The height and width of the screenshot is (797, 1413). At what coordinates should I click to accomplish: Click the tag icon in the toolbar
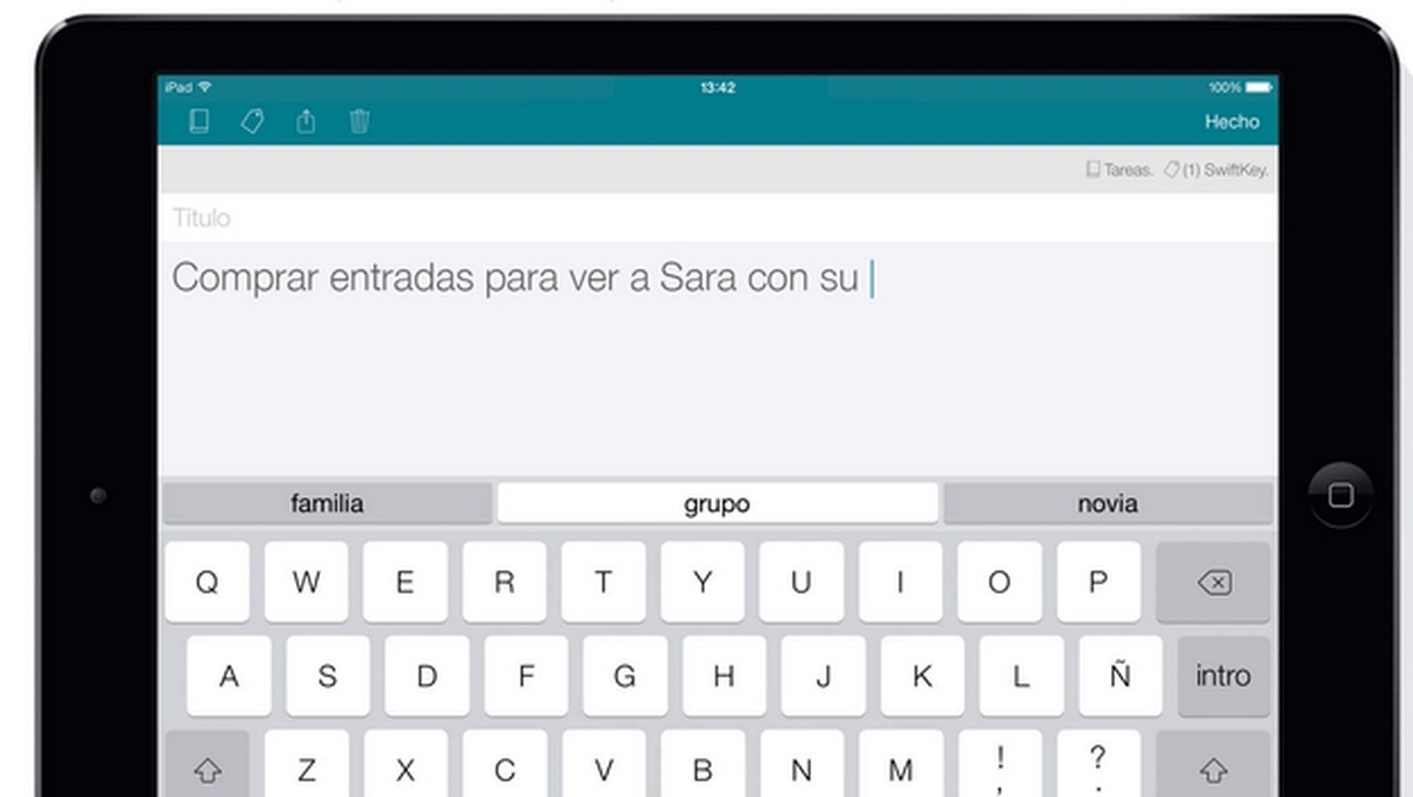(x=252, y=121)
